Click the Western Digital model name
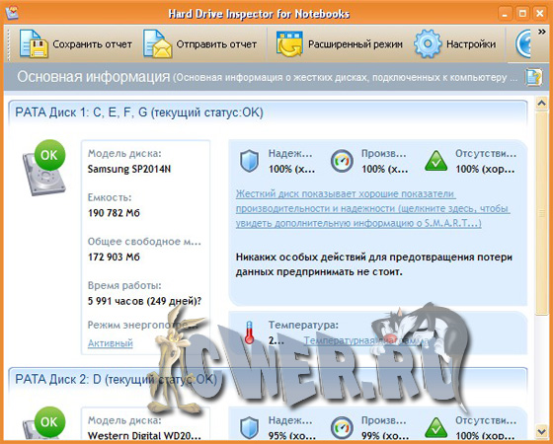This screenshot has width=553, height=444. (144, 435)
